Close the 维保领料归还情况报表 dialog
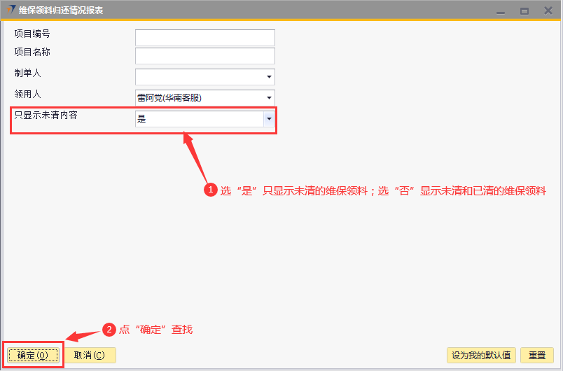This screenshot has width=563, height=371. point(547,10)
